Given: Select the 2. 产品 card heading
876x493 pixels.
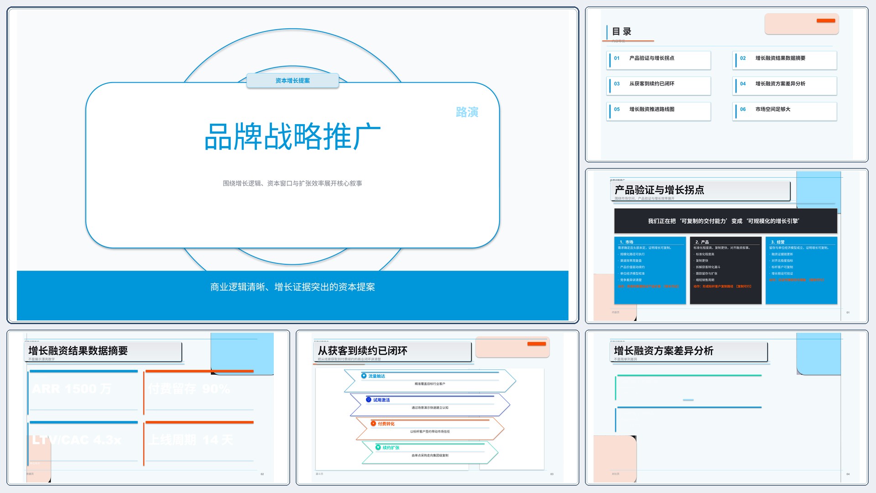Looking at the screenshot, I should point(702,242).
